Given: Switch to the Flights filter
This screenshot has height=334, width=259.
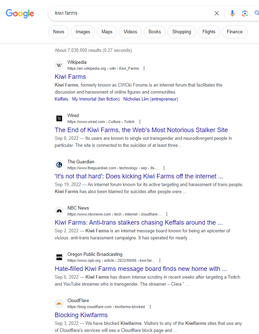Looking at the screenshot, I should (x=209, y=32).
